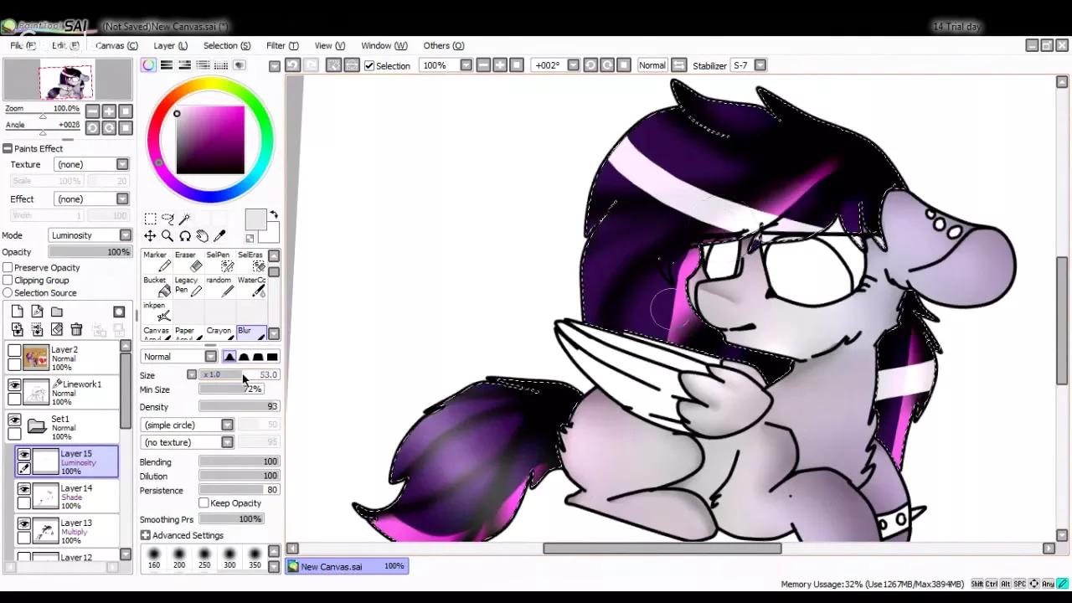Viewport: 1072px width, 603px height.
Task: Select the Move tool
Action: (x=150, y=236)
